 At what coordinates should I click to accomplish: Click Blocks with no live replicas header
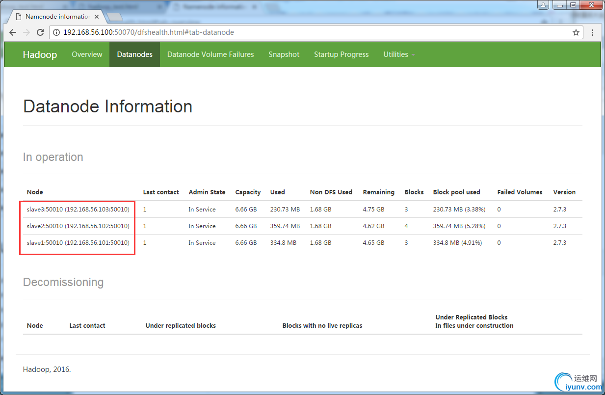tap(322, 326)
